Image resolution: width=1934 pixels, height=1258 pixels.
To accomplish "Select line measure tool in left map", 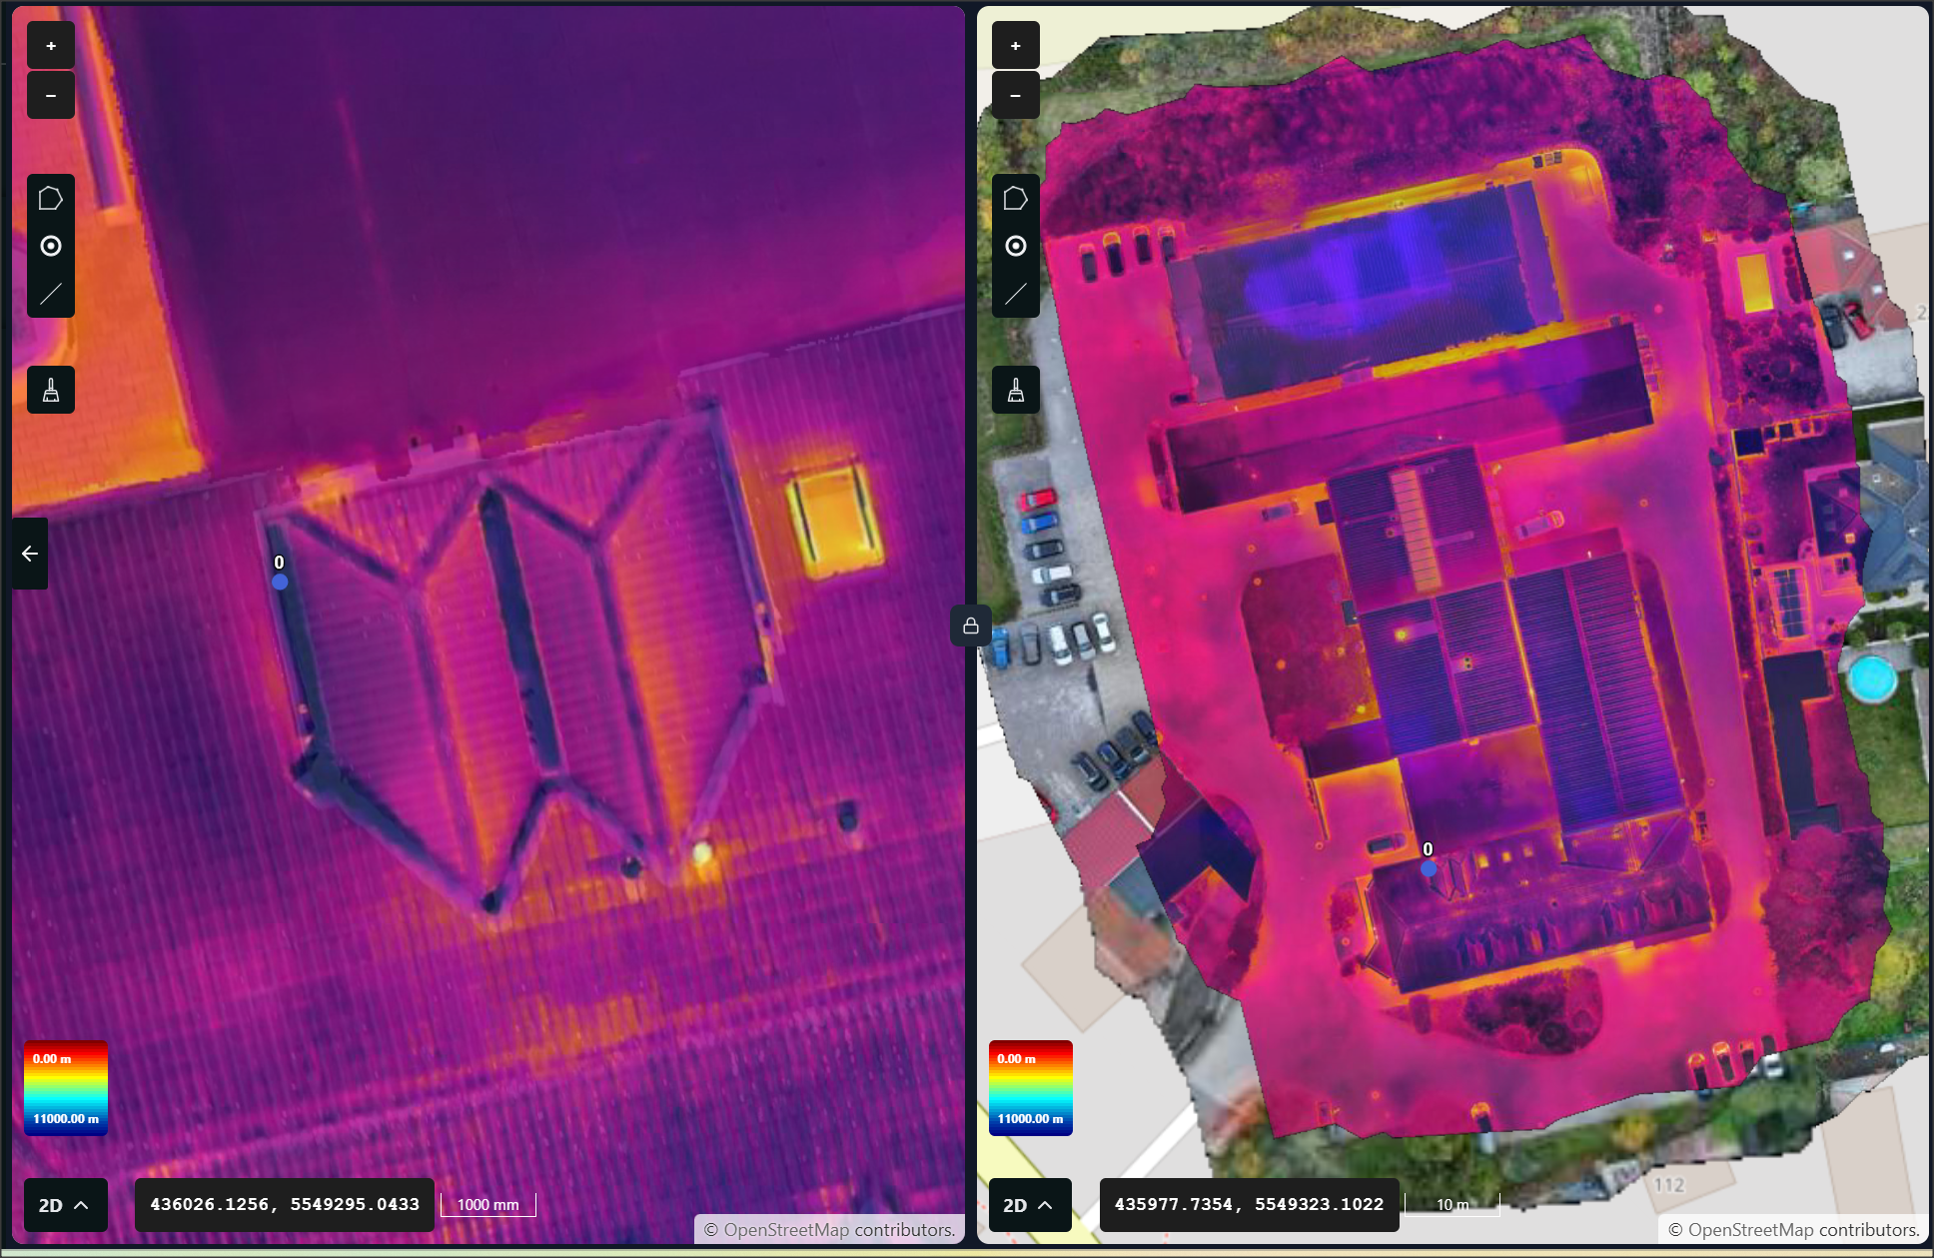I will [51, 294].
